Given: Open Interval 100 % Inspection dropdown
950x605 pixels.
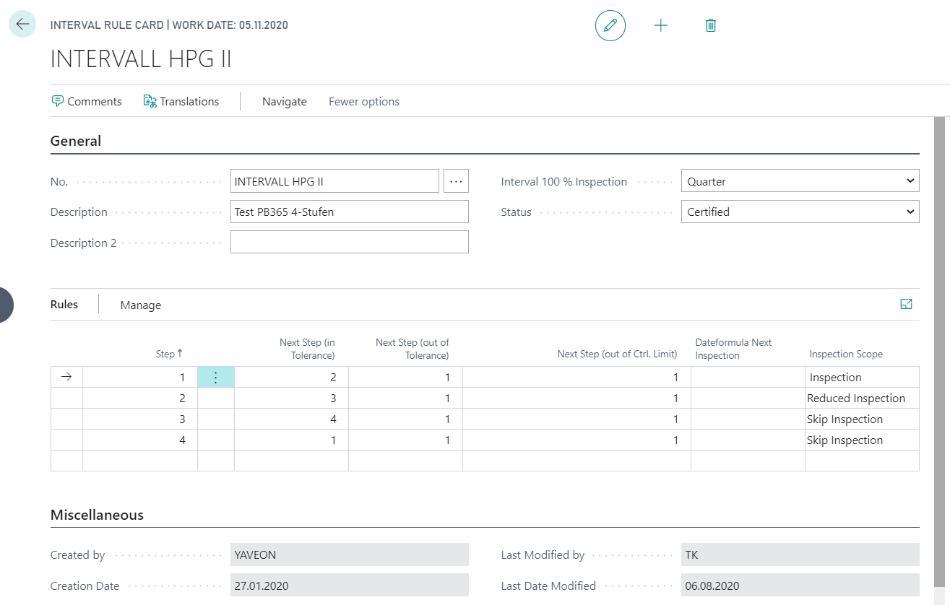Looking at the screenshot, I should (x=800, y=181).
